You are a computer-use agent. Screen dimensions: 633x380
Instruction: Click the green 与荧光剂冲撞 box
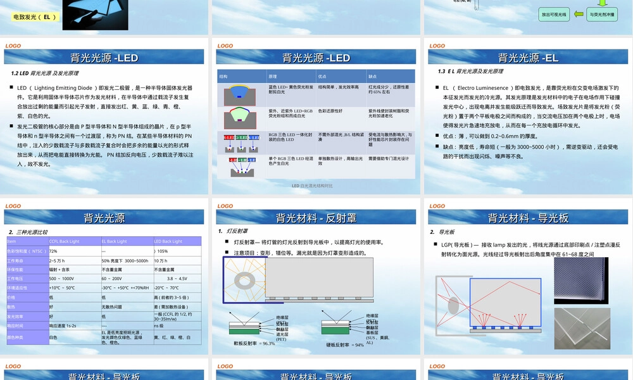coord(602,15)
